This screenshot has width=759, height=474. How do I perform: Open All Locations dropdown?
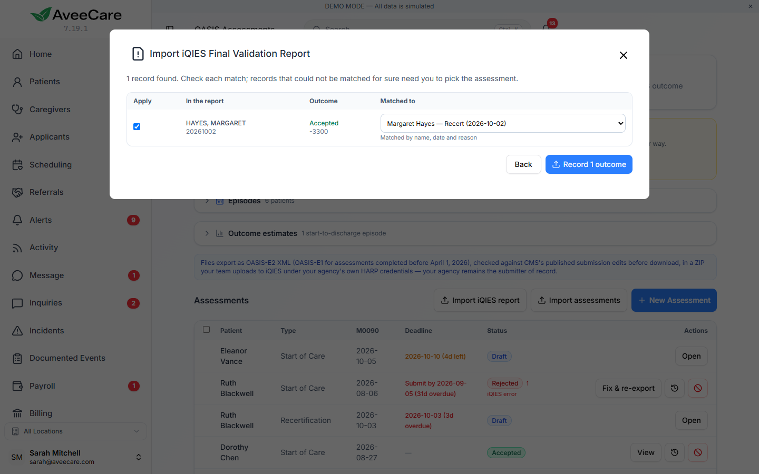pos(75,431)
